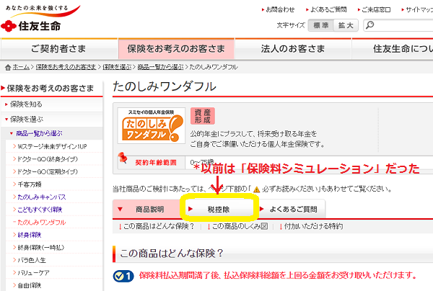Image resolution: width=433 pixels, height=291 pixels.
Task: Open ドクターGO(定期タイプ) sidebar item
Action: [x=48, y=171]
